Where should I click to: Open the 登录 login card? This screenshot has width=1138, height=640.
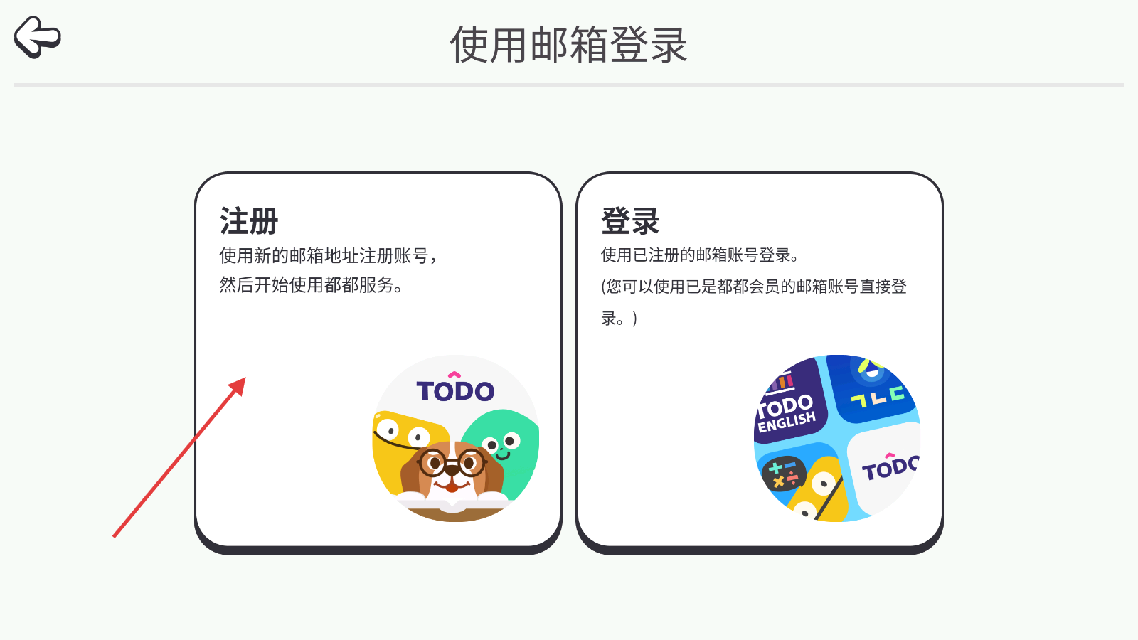[760, 363]
